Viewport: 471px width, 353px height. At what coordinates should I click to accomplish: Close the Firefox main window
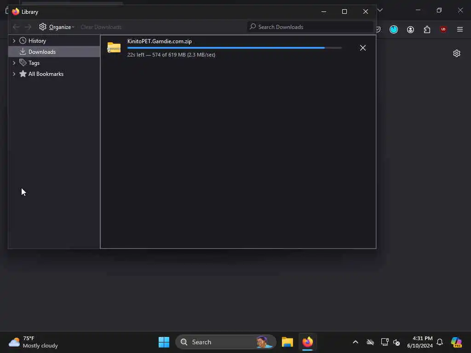click(460, 10)
